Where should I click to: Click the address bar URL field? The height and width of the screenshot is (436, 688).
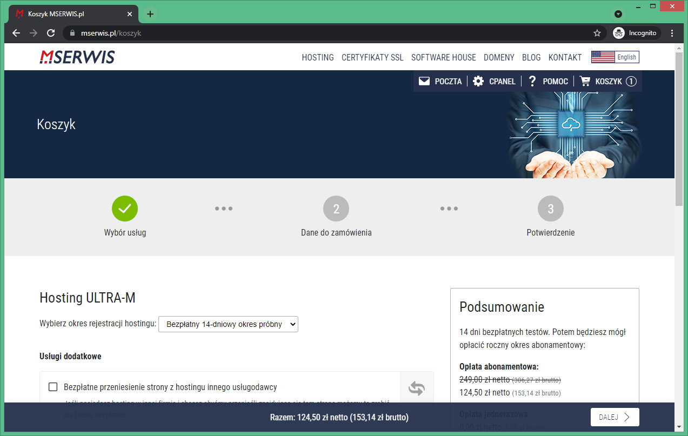324,33
